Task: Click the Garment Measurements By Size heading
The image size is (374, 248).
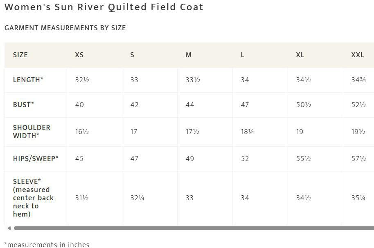Action: (65, 28)
